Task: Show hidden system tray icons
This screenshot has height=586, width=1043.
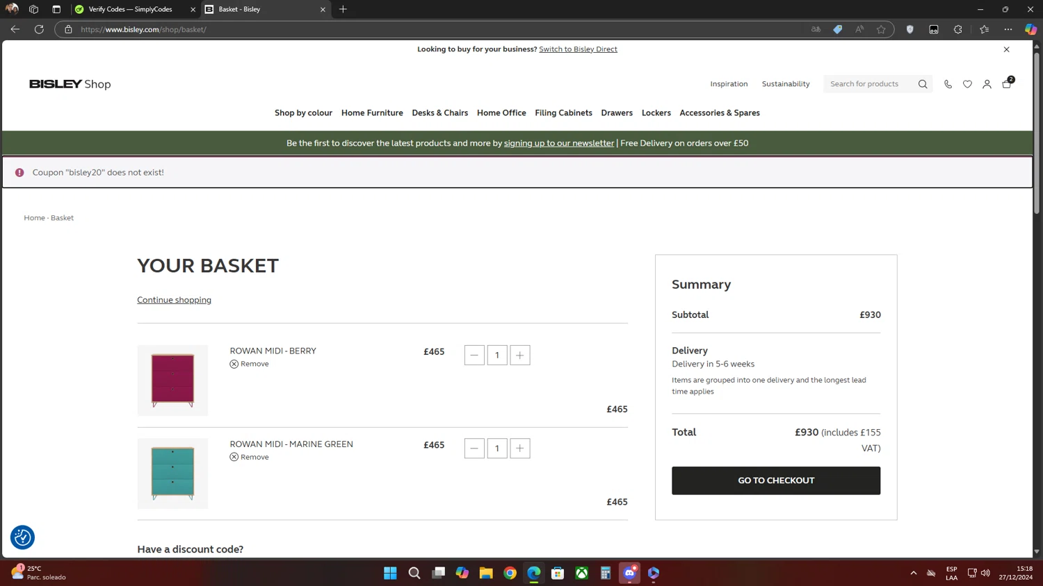Action: tap(913, 573)
